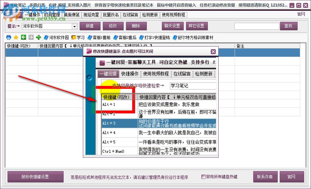
Task: Open the 河东软件园 dropdown list
Action: (75, 26)
